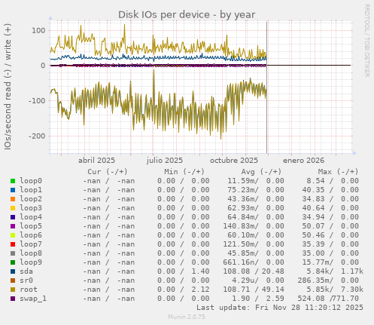Click the 'Min (-/+)' column header
Screen dimensions: 374x325
[x=184, y=172]
